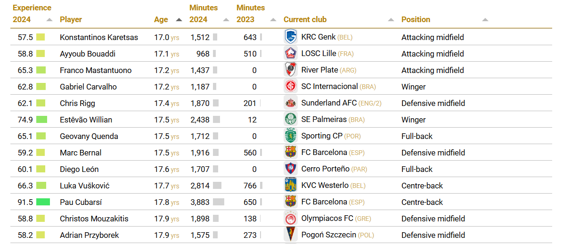Click the KVC Westerlo club crest
563x244 pixels.
click(x=291, y=185)
